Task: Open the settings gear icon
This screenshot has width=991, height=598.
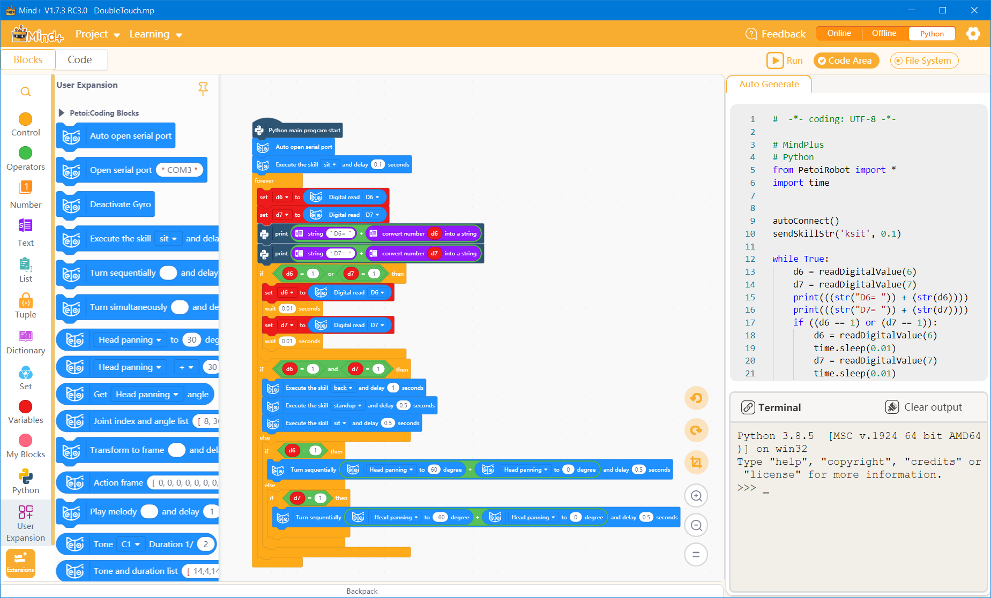Action: [x=973, y=34]
